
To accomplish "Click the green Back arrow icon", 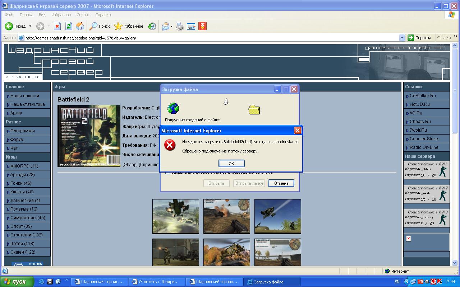I will [9, 26].
